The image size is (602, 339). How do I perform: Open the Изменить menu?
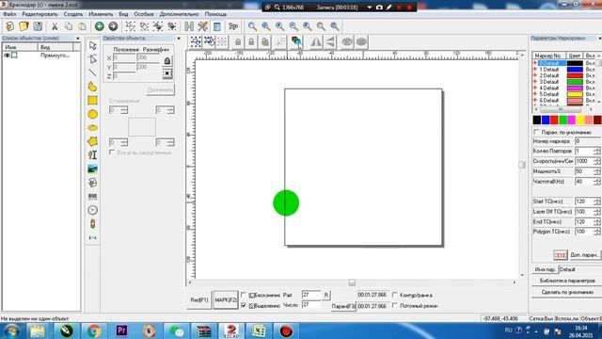(x=101, y=14)
